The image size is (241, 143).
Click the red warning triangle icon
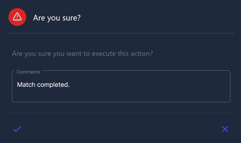(17, 17)
